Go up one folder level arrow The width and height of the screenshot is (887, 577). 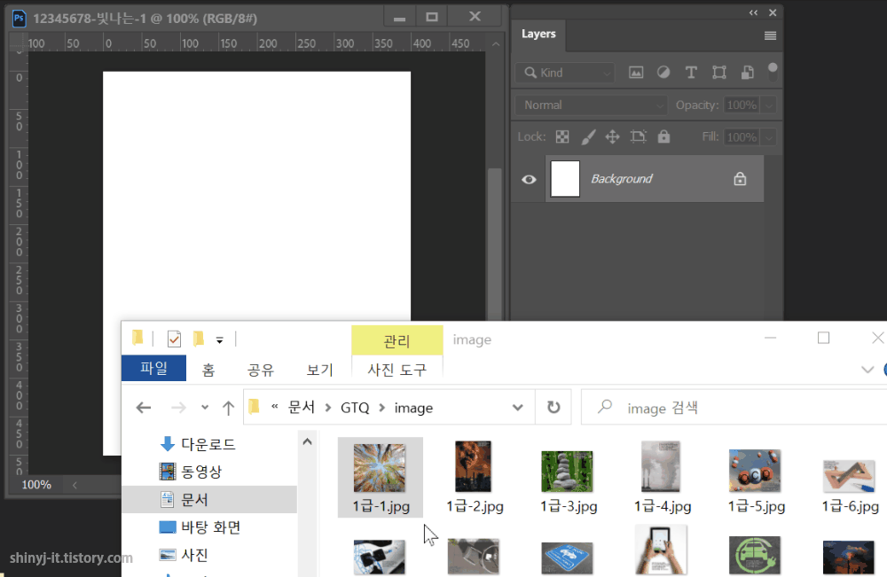pyautogui.click(x=228, y=408)
